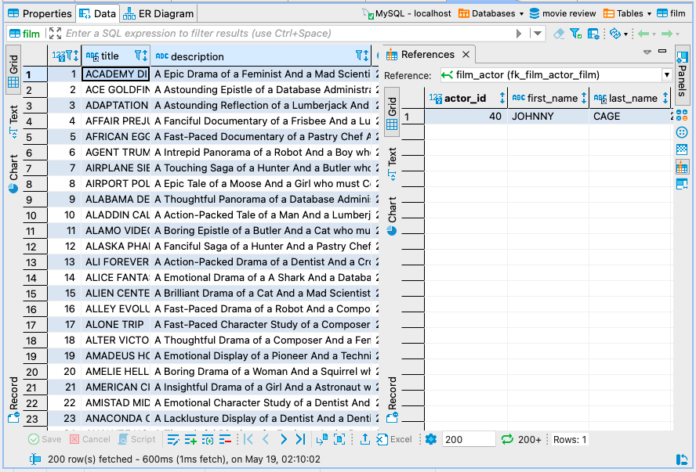Viewport: 696px width, 472px height.
Task: Expand the auto-refresh options arrow
Action: [x=625, y=34]
